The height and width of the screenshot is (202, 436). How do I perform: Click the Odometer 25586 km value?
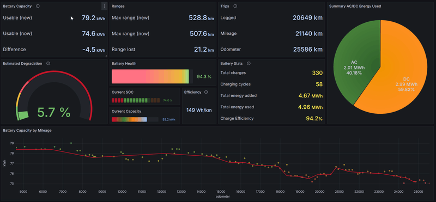(x=307, y=50)
